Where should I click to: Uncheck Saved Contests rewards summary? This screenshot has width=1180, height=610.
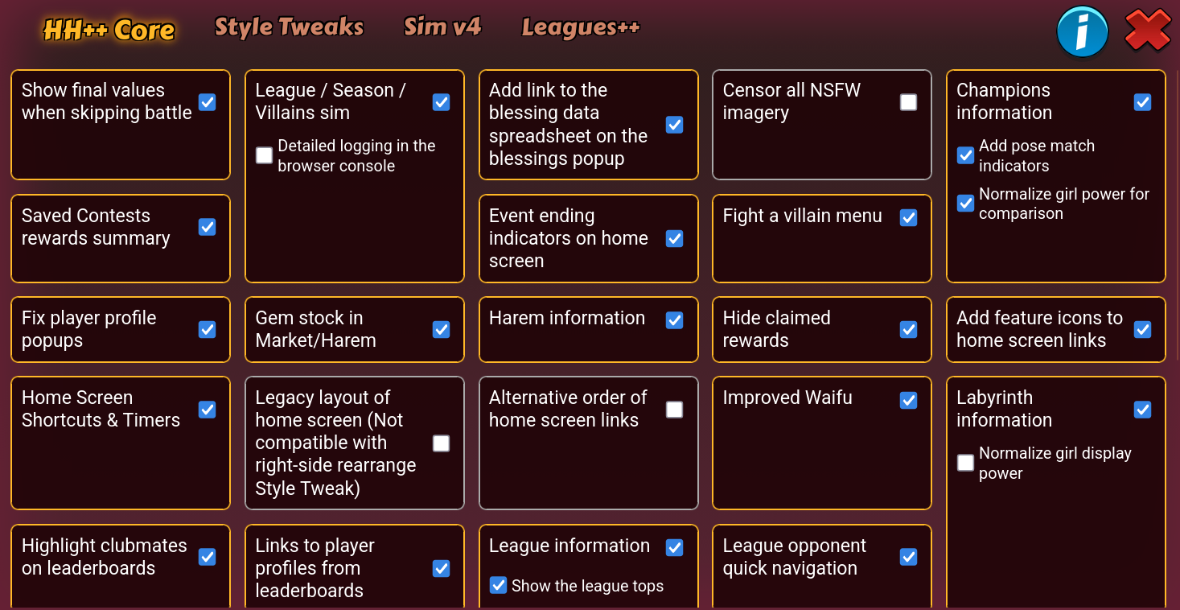(208, 227)
